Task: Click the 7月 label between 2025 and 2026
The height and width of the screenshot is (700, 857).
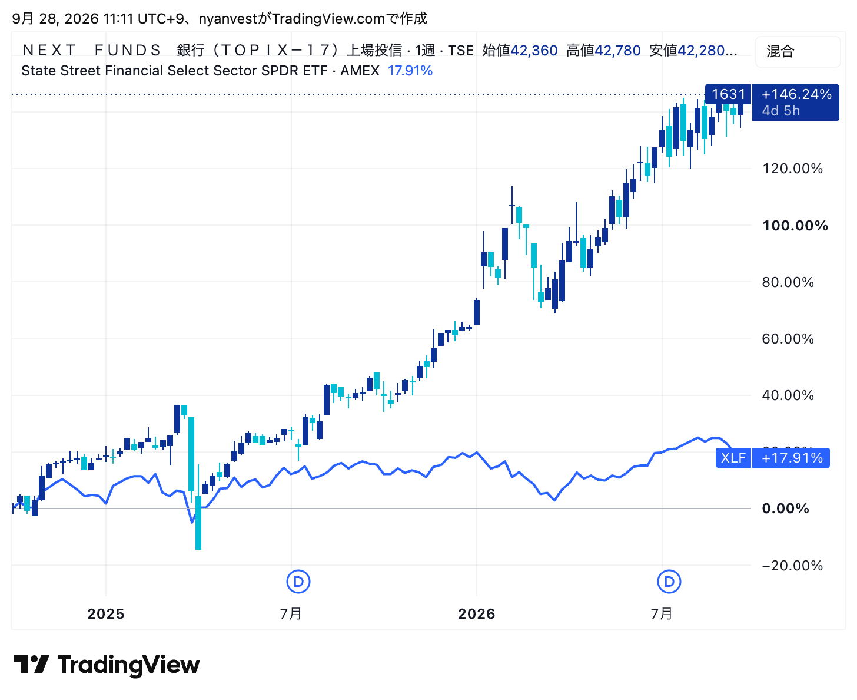Action: pos(291,614)
